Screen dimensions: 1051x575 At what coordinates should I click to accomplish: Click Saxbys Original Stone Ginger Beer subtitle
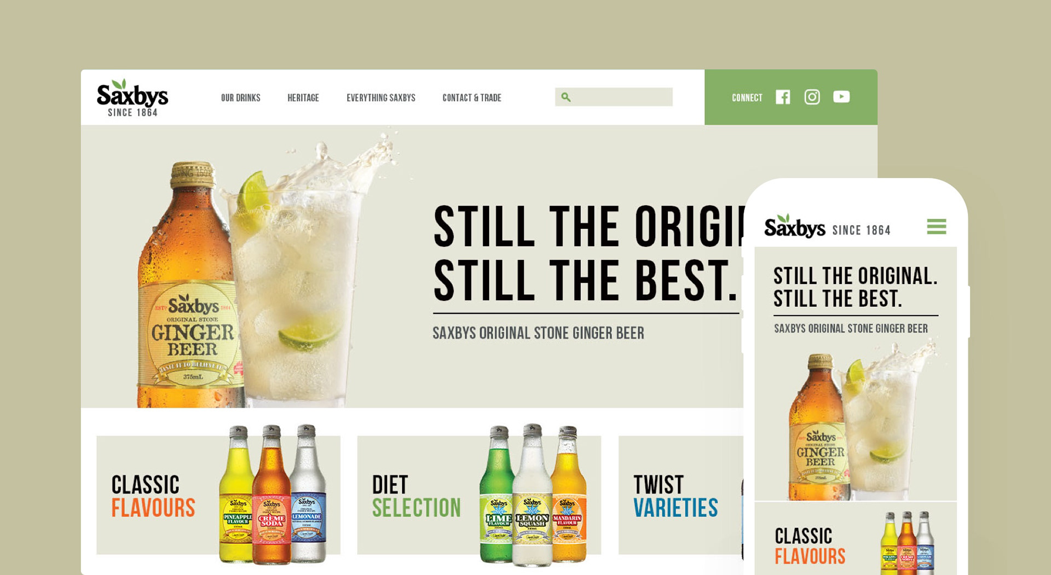click(539, 333)
